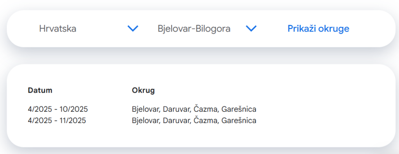The width and height of the screenshot is (399, 154).
Task: Open the Bjelovar-Bilogora region dropdown
Action: click(x=207, y=29)
